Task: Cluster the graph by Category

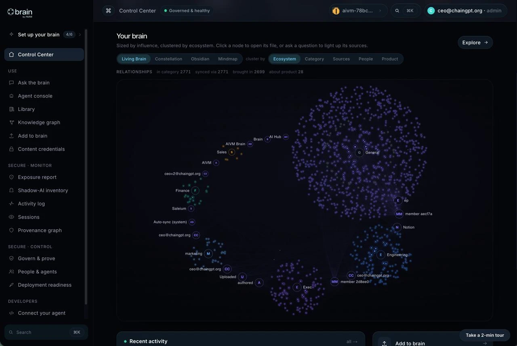Action: [314, 59]
